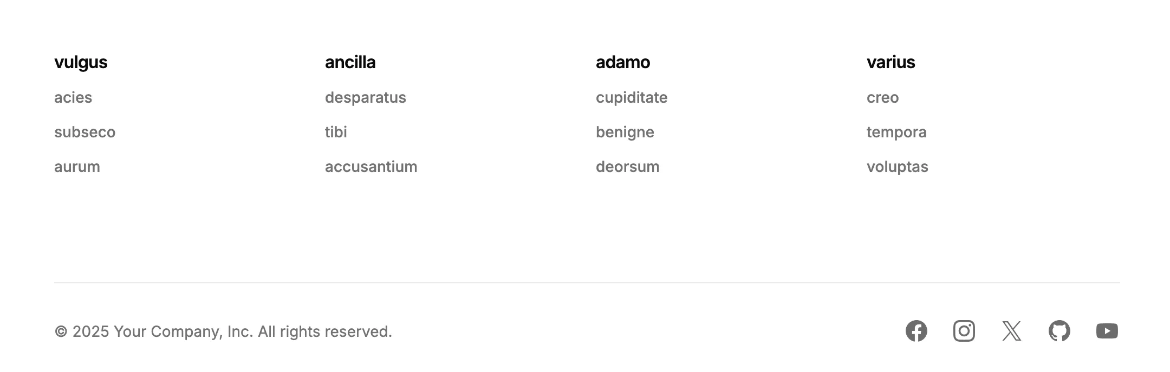Open the tempora link
The height and width of the screenshot is (372, 1170).
point(897,132)
